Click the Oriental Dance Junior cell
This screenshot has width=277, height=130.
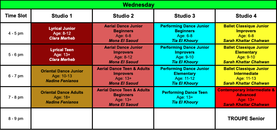tap(62, 76)
